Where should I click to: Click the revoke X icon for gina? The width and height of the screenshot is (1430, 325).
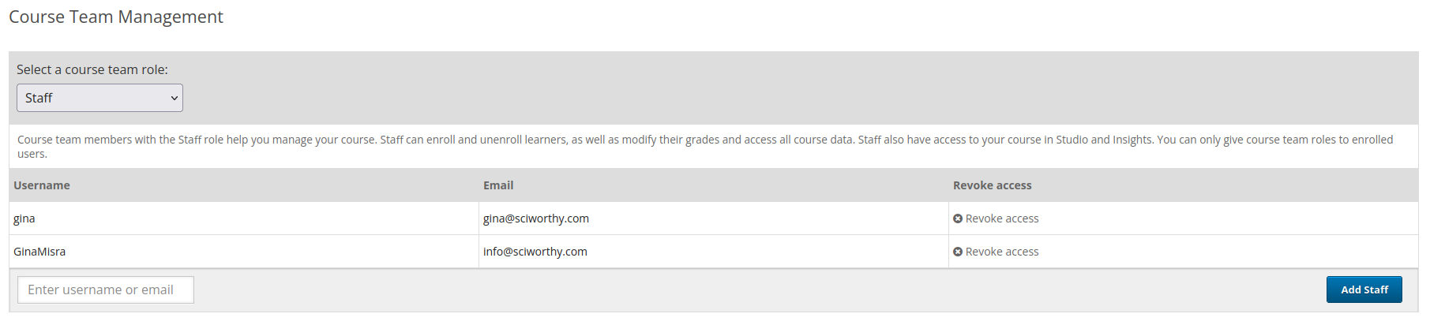click(x=958, y=219)
